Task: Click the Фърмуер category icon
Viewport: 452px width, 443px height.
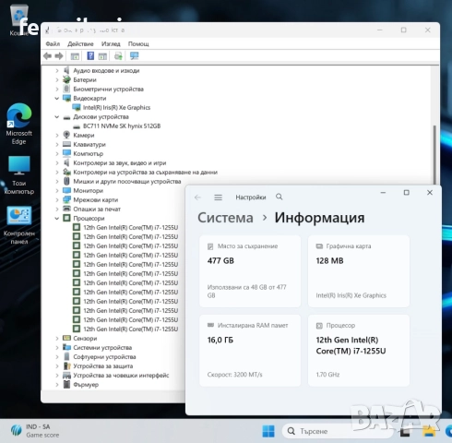Action: tap(66, 384)
